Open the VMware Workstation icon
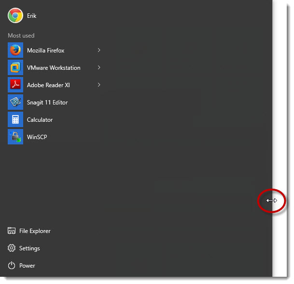Viewport: 294px width, 284px height. tap(15, 67)
